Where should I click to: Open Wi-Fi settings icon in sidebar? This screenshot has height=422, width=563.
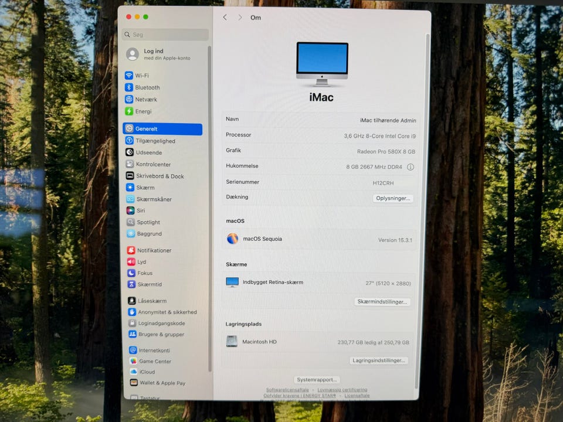click(129, 76)
